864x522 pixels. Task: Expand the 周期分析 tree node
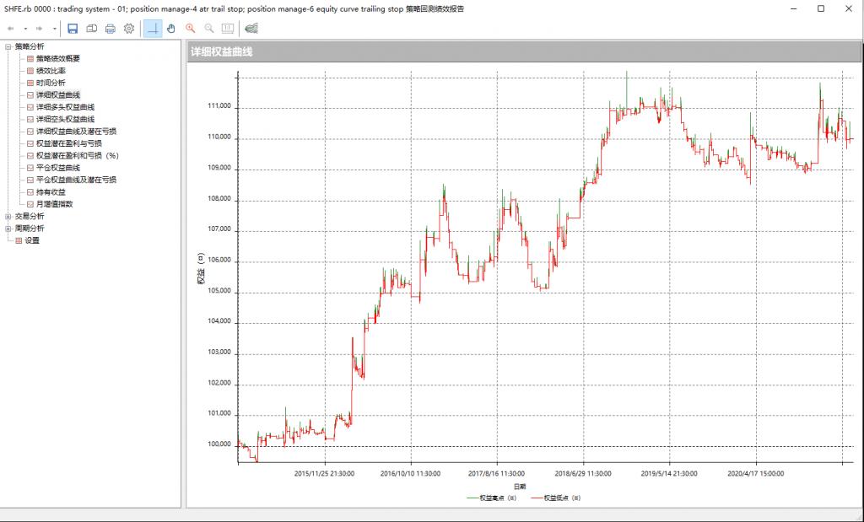pyautogui.click(x=8, y=229)
